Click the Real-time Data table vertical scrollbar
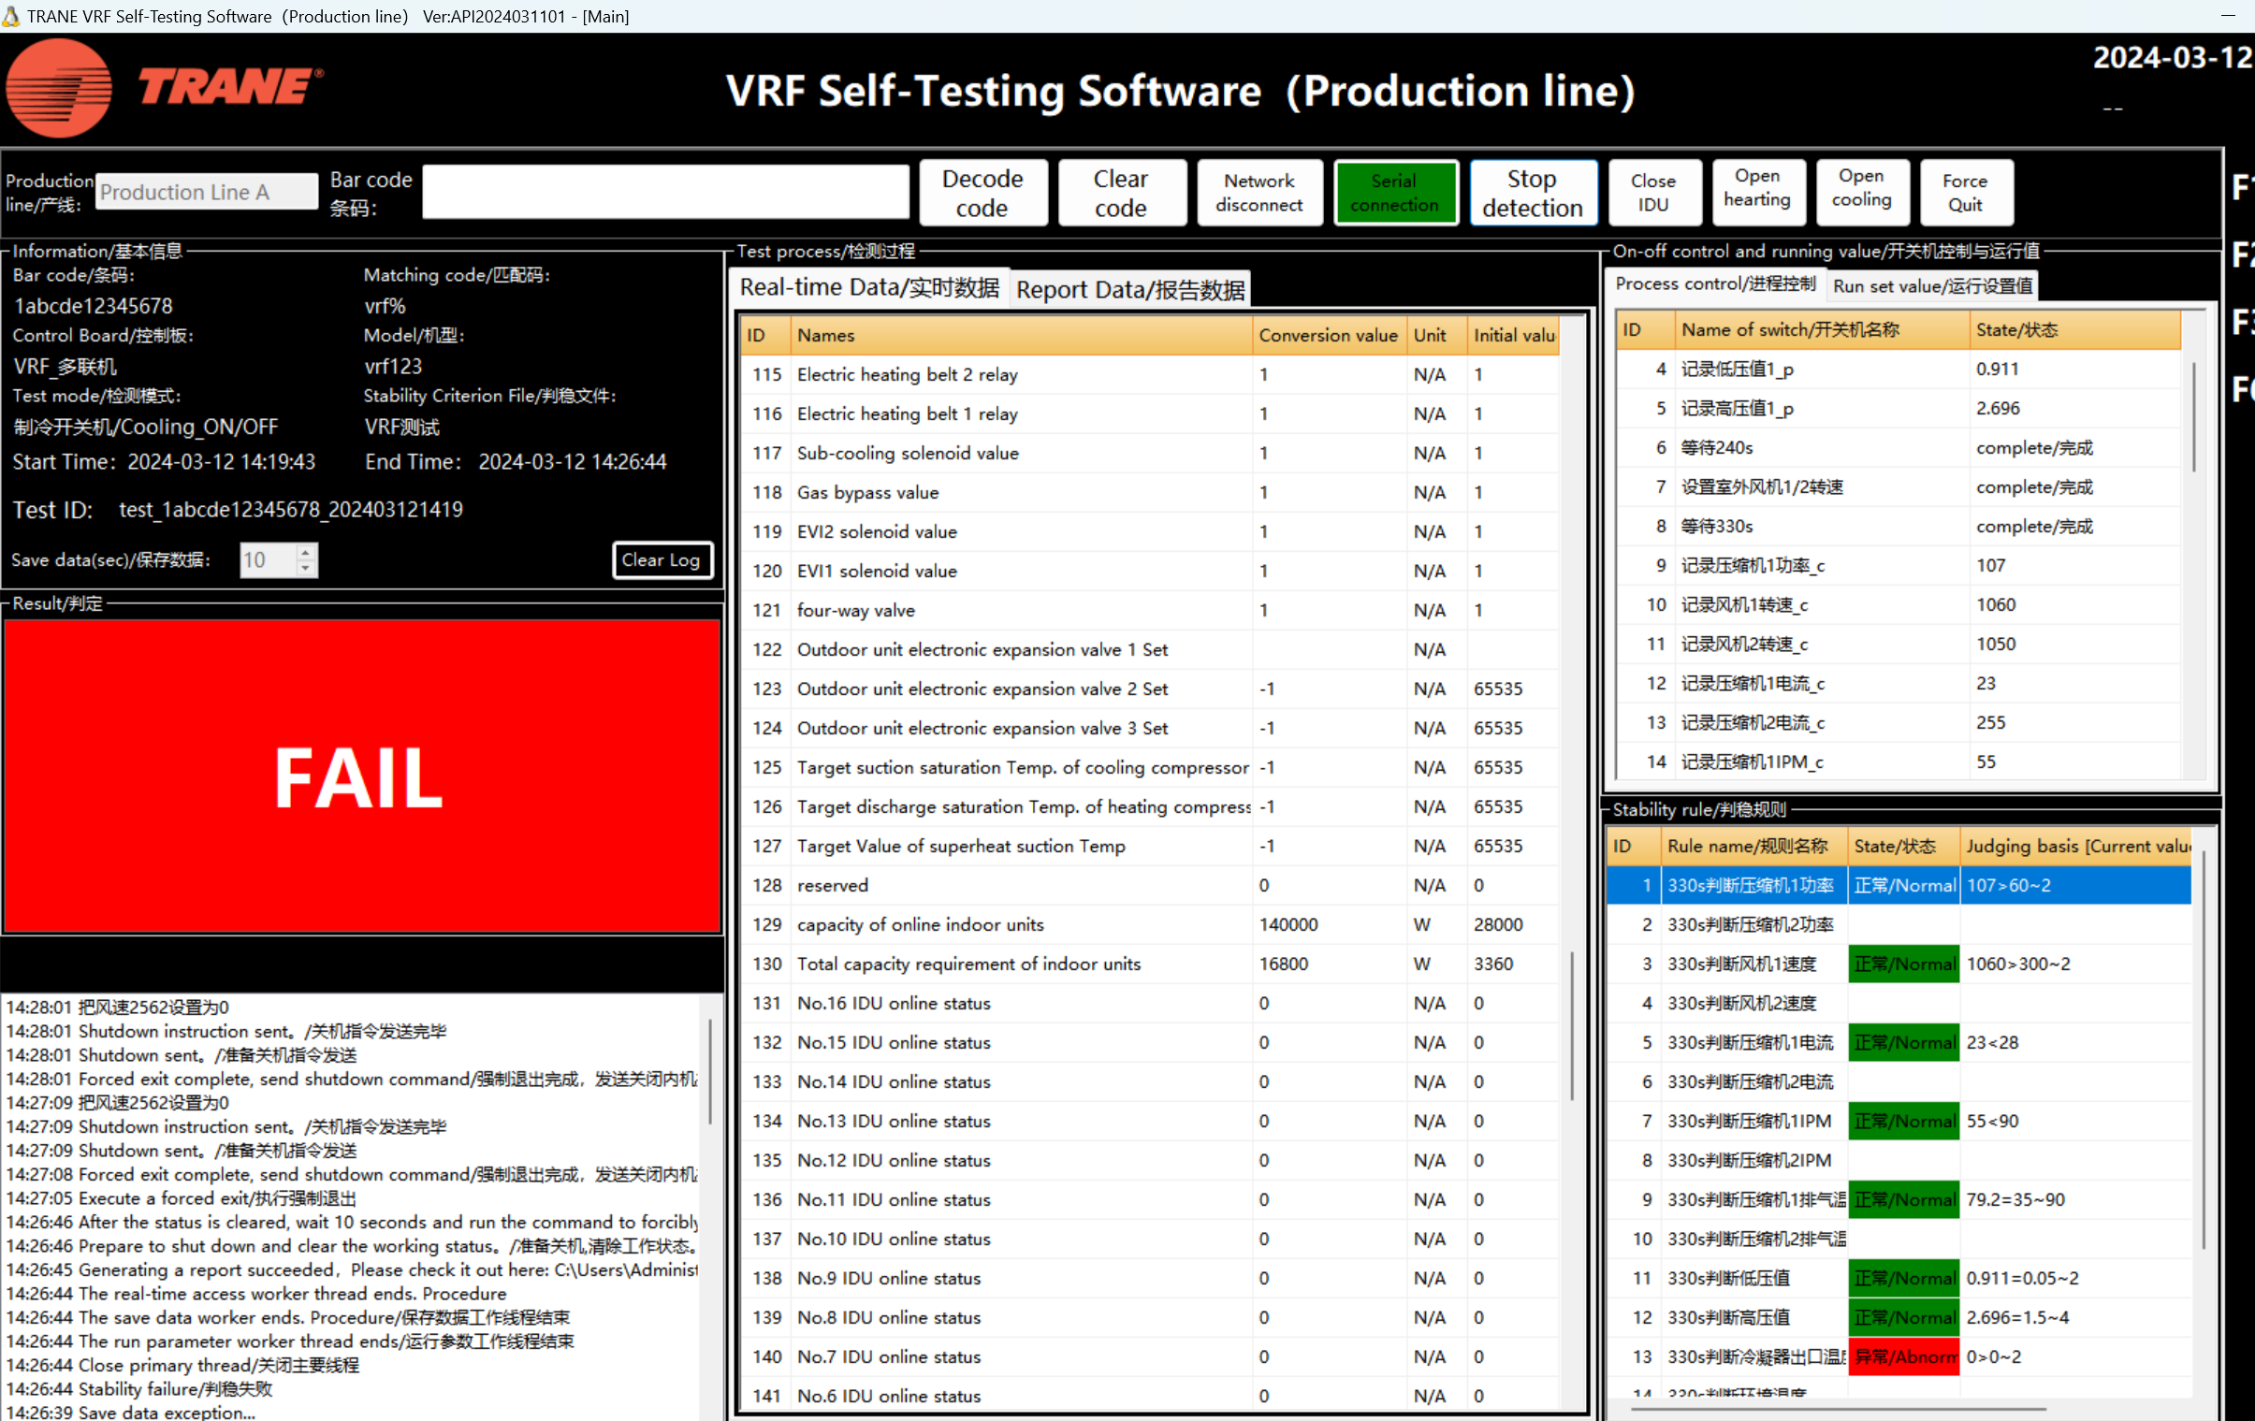Viewport: 2255px width, 1421px height. pos(1572,1025)
